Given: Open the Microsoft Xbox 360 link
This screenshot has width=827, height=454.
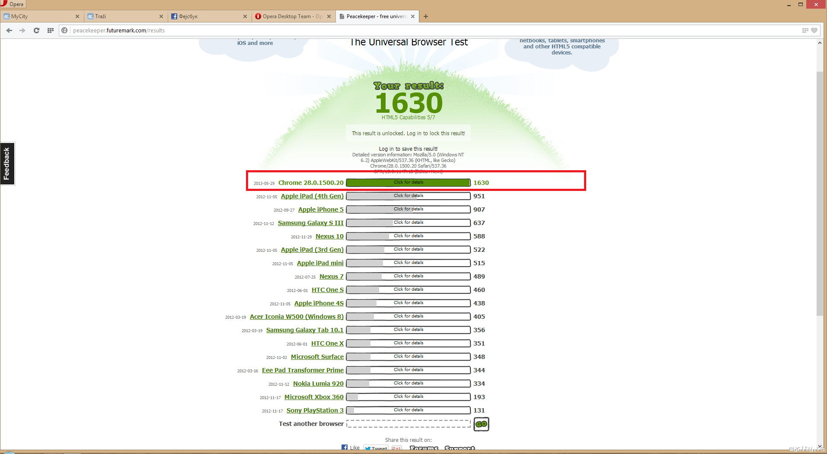Looking at the screenshot, I should 314,397.
